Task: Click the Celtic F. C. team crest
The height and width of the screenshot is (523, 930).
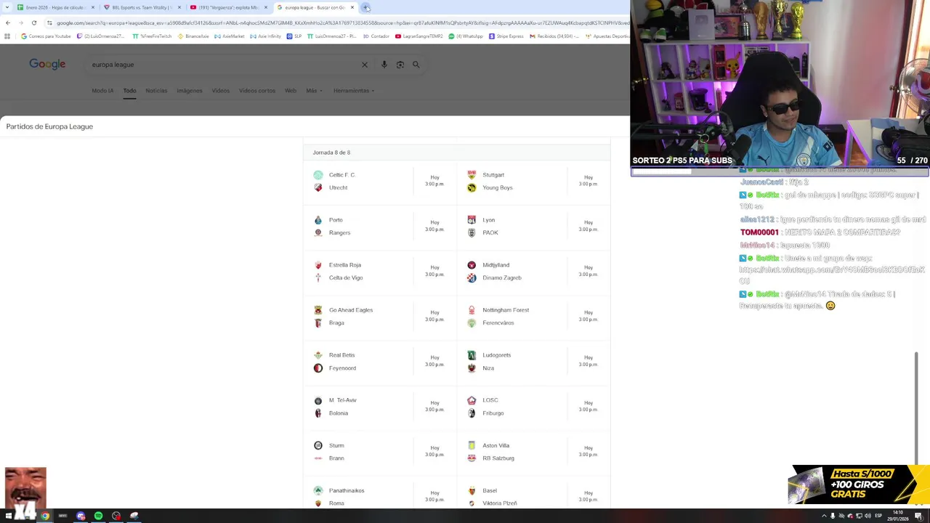Action: point(318,175)
